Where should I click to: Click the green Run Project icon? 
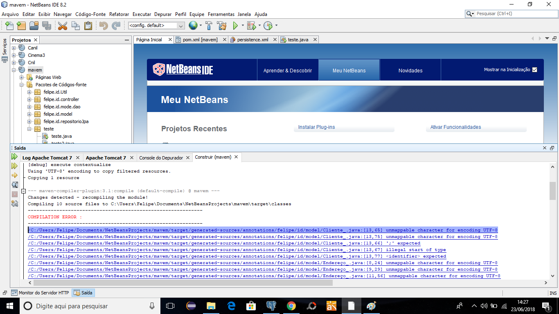pyautogui.click(x=235, y=26)
